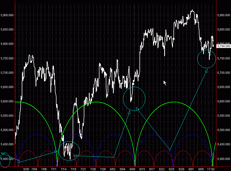Image resolution: width=231 pixels, height=171 pixels.
Task: Select 5,500.000 on the right price axis
Action: click(x=224, y=130)
